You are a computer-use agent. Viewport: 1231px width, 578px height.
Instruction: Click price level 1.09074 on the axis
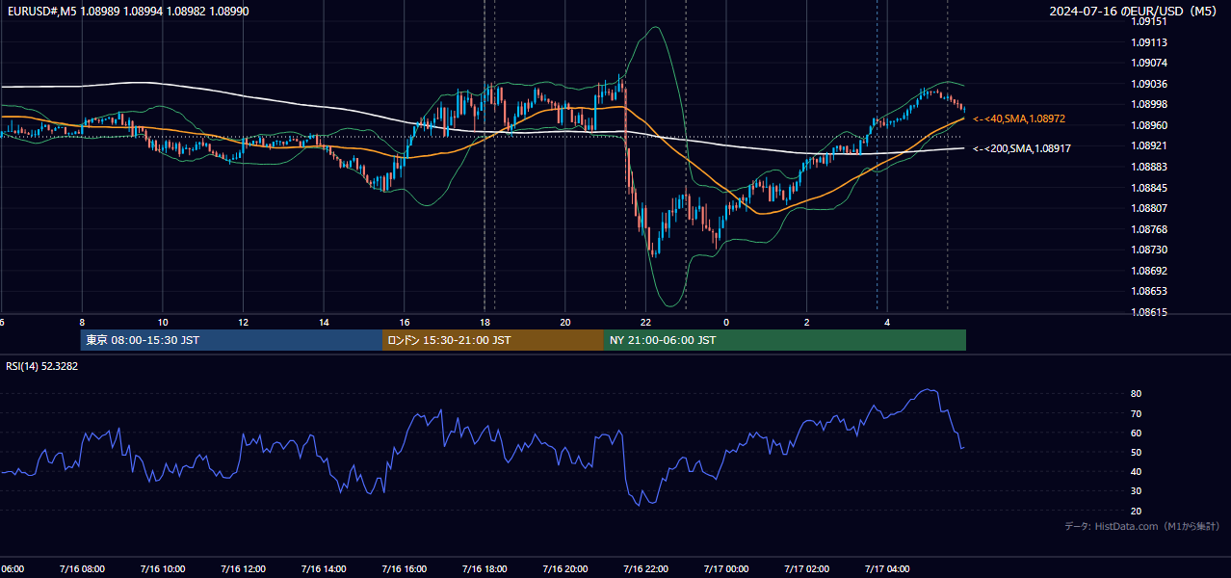coord(1149,63)
